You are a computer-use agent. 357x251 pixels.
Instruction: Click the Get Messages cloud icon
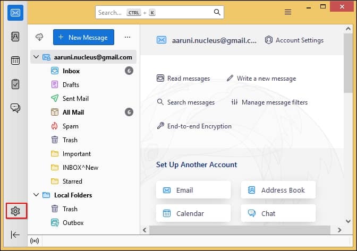tap(40, 37)
